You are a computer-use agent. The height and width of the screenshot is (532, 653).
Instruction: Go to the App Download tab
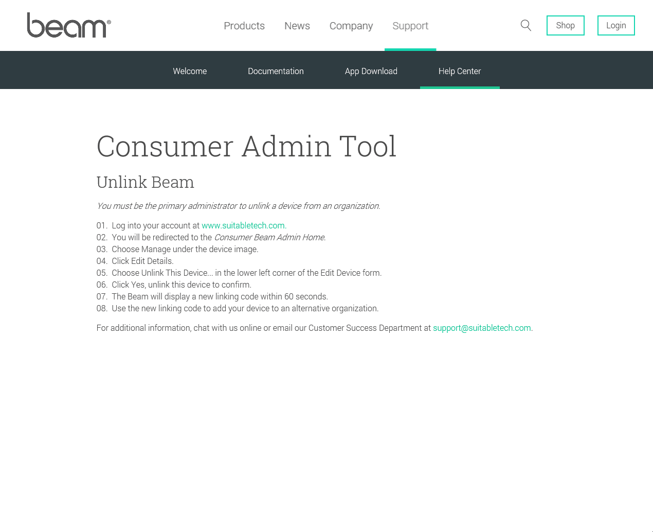(371, 71)
